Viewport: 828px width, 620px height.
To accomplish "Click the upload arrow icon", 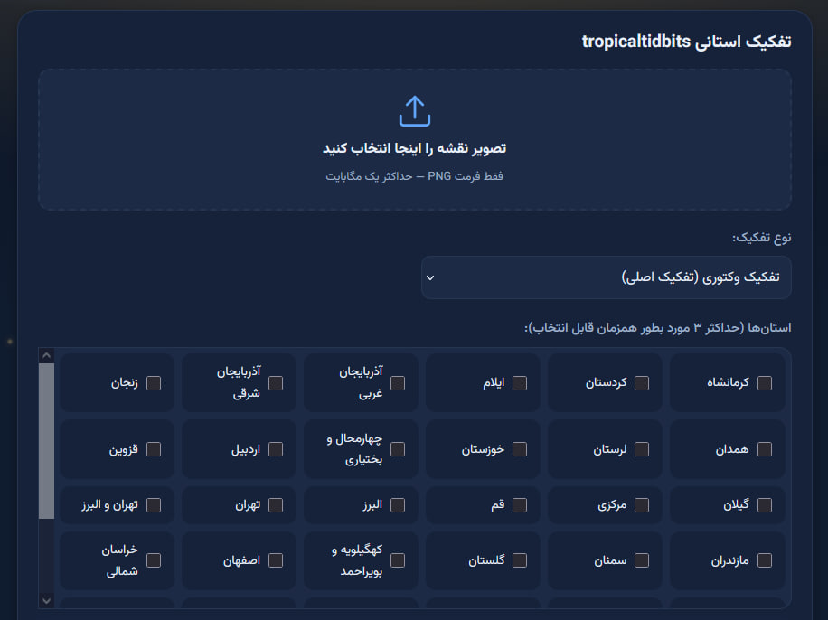I will tap(415, 111).
